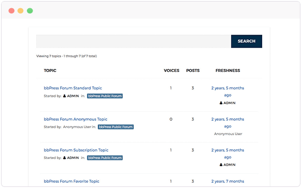Click the yellow minimize window button
The height and width of the screenshot is (189, 302).
[21, 11]
